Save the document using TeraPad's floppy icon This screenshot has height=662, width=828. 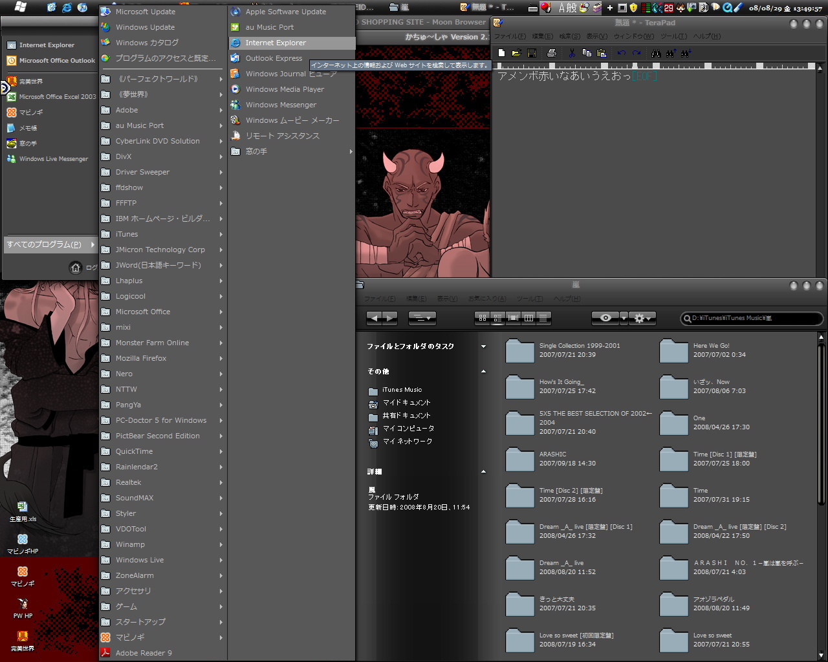pos(532,53)
